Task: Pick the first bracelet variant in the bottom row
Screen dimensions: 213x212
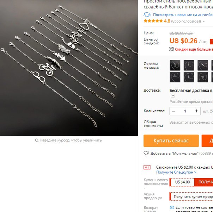Action: pos(175,77)
